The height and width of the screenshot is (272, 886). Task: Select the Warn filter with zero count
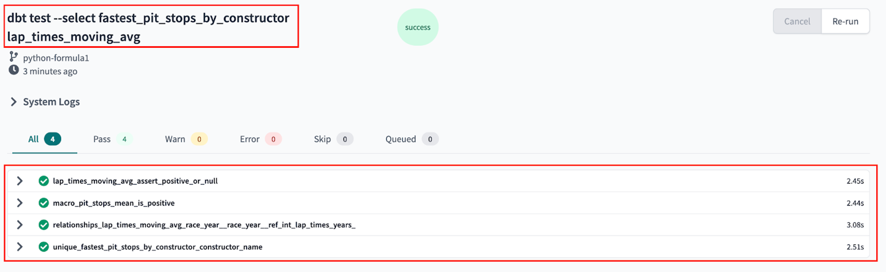(x=175, y=139)
